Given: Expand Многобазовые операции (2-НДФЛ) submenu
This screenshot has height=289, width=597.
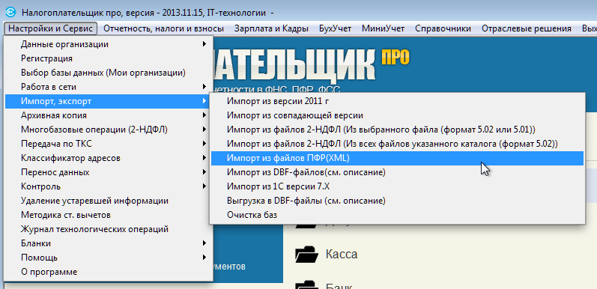Looking at the screenshot, I should click(108, 130).
